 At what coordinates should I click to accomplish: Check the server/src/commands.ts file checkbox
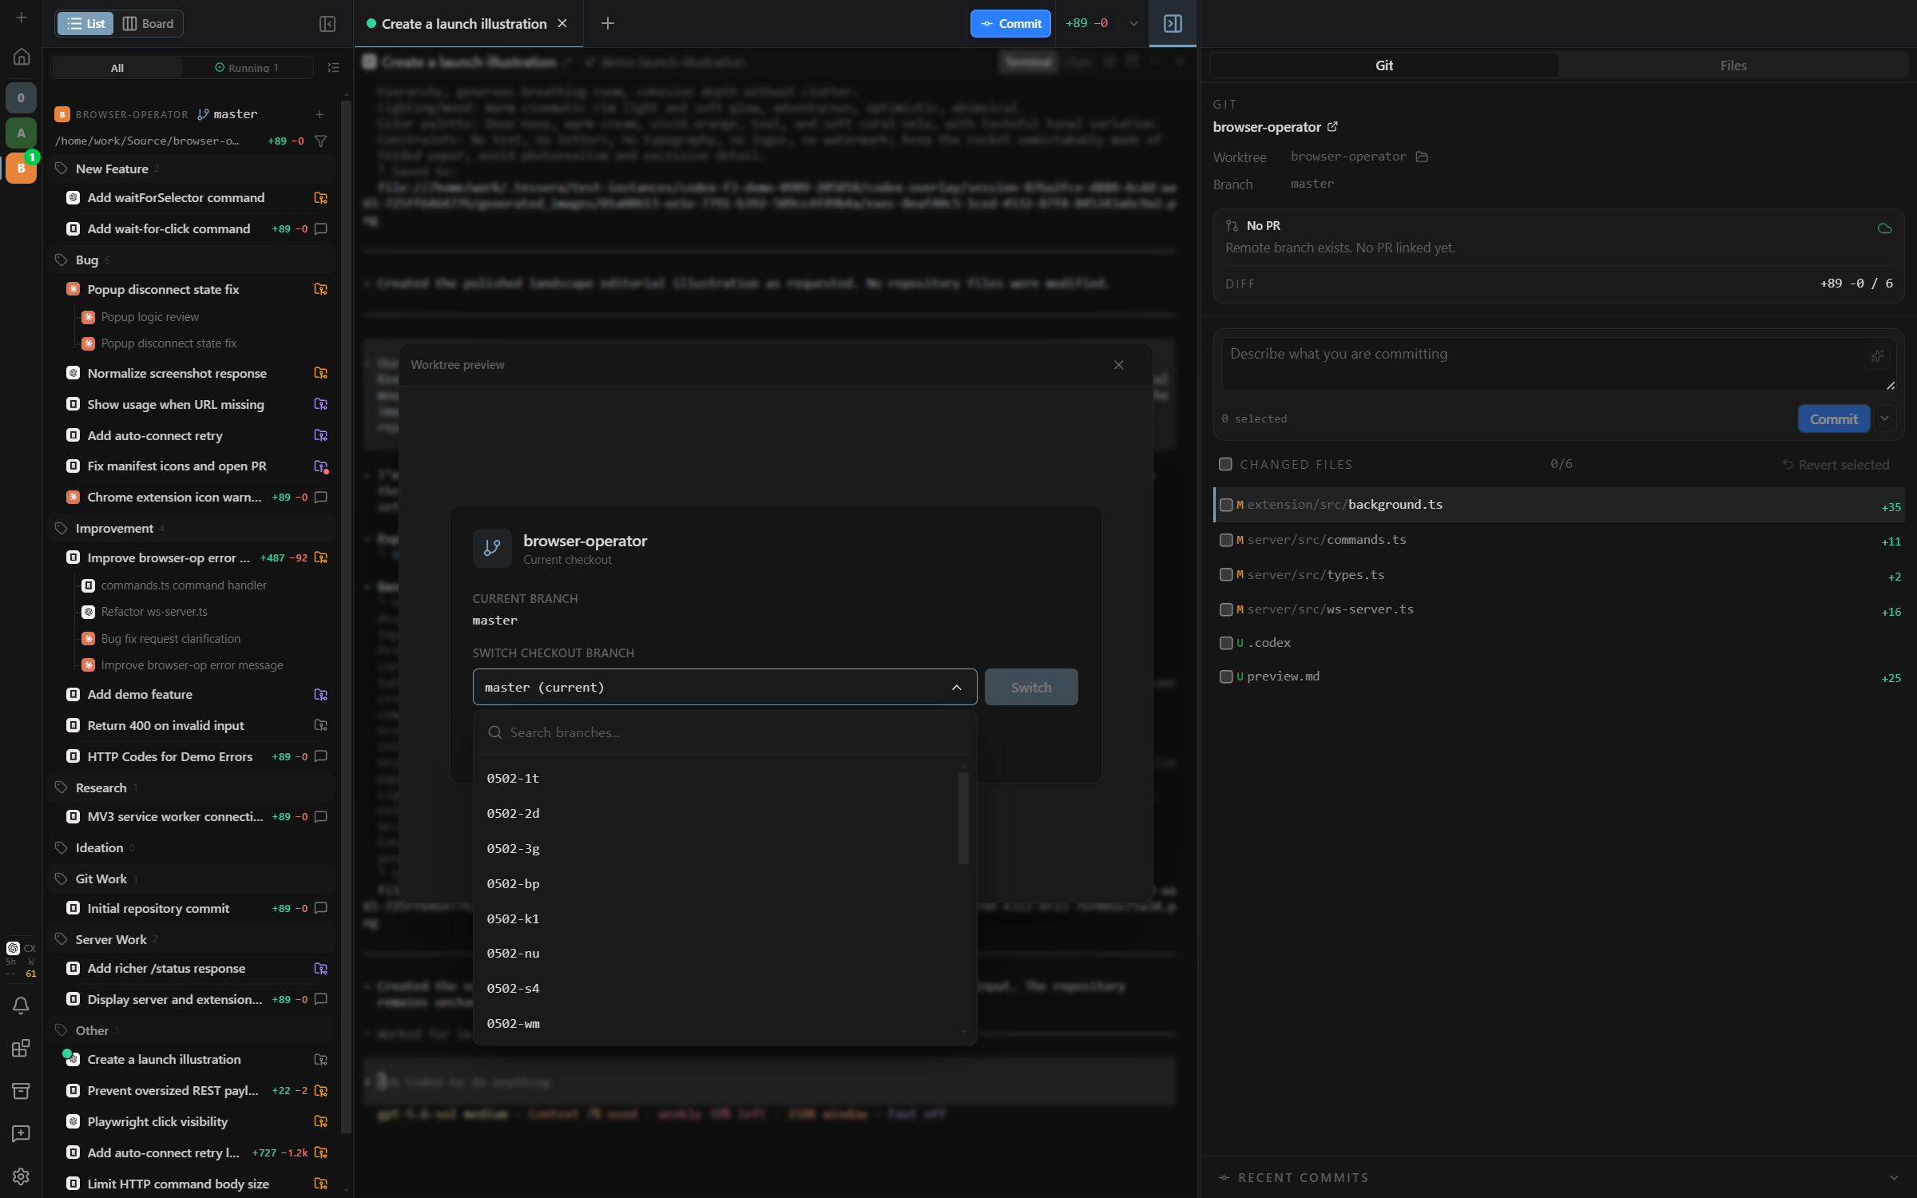[x=1226, y=540]
